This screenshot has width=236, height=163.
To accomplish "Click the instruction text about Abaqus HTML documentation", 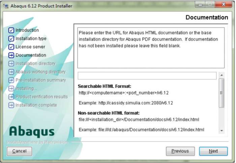I will [148, 39].
